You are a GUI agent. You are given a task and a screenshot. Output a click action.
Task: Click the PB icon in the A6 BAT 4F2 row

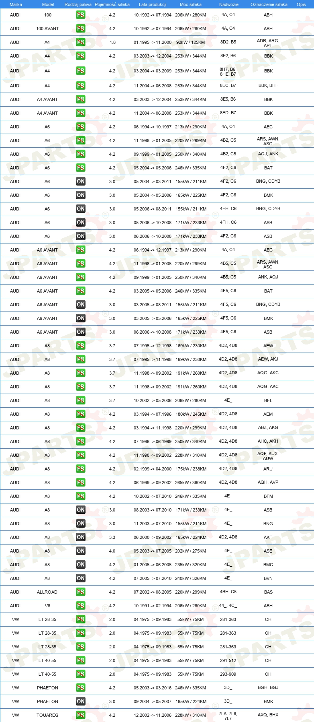pos(81,168)
